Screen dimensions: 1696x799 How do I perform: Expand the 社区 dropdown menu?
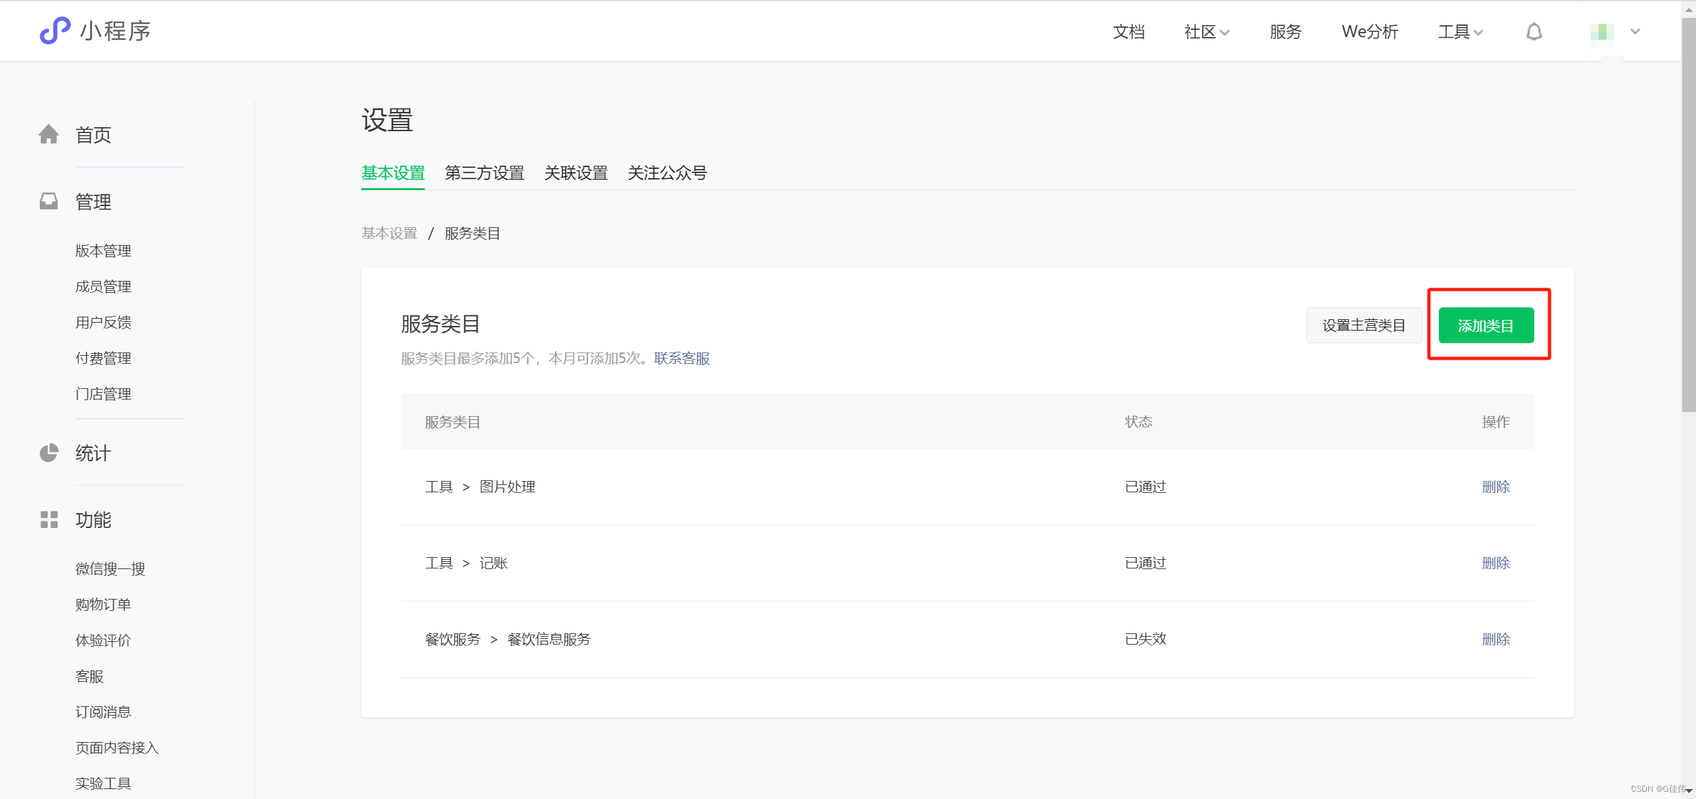tap(1206, 32)
